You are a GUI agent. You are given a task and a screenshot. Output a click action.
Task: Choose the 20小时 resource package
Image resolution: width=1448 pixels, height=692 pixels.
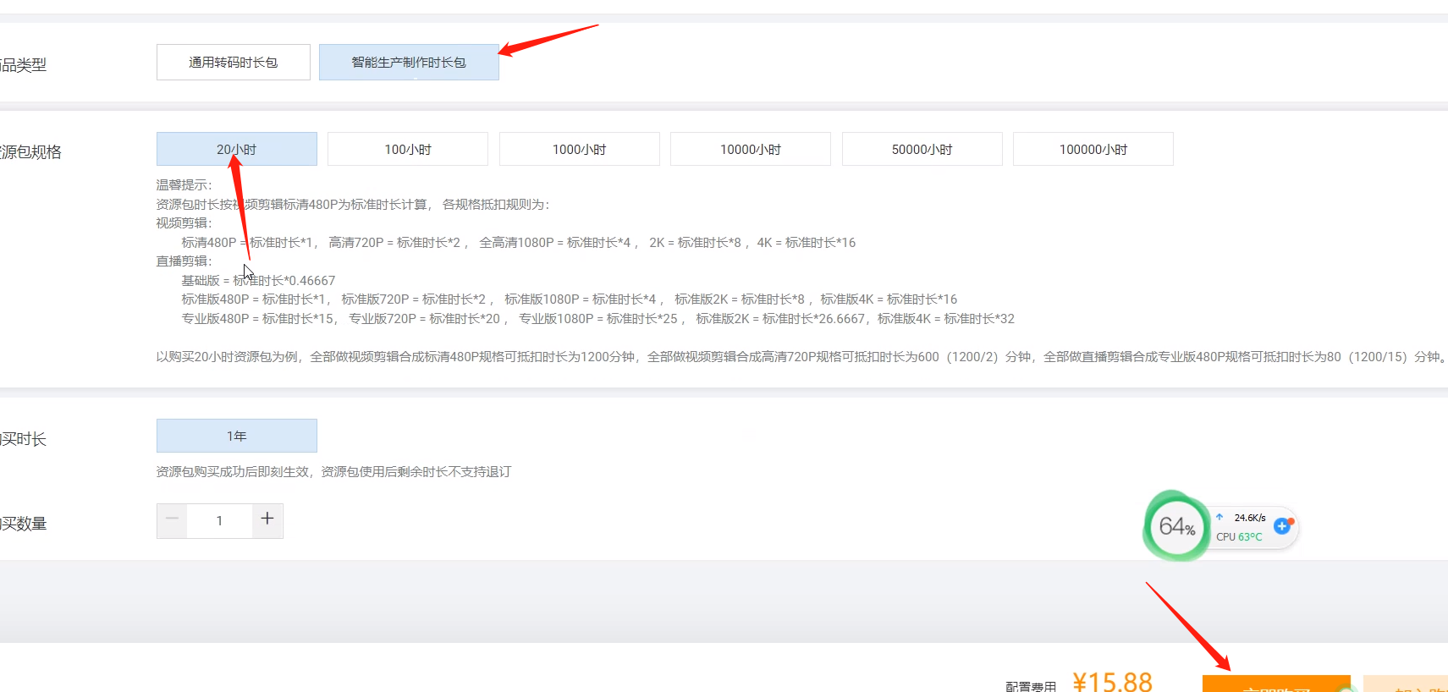[x=237, y=149]
